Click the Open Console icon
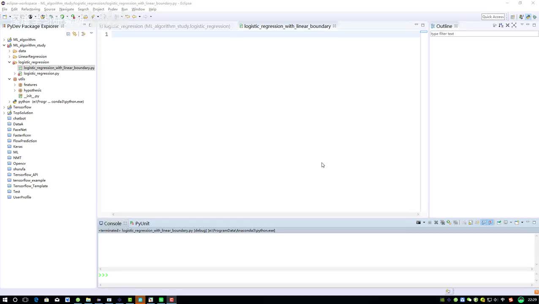The width and height of the screenshot is (539, 304). (517, 223)
